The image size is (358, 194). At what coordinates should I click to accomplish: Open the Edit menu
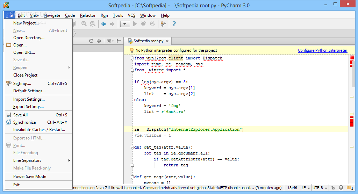click(21, 15)
